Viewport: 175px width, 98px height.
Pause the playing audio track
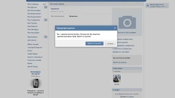[148, 5]
